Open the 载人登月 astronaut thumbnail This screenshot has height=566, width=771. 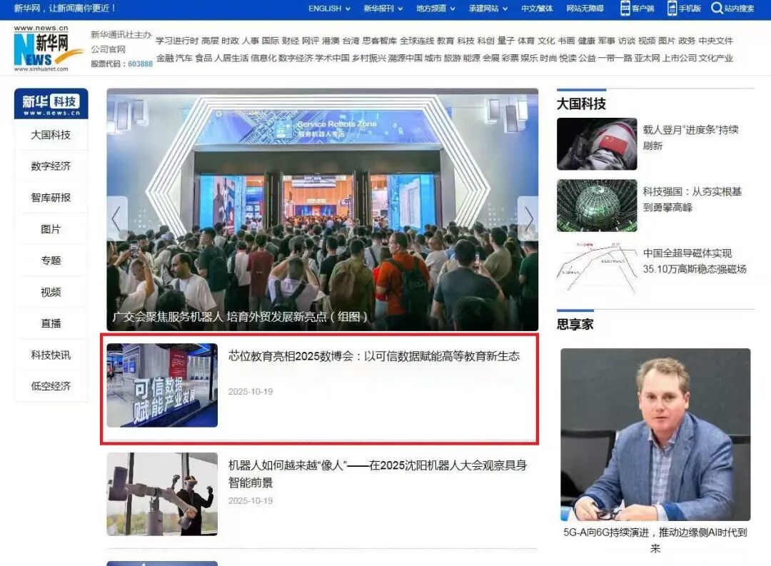[x=596, y=143]
